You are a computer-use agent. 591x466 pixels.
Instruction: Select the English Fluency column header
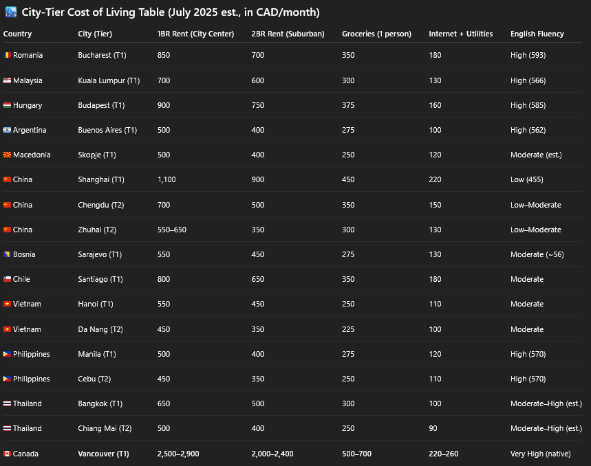537,34
